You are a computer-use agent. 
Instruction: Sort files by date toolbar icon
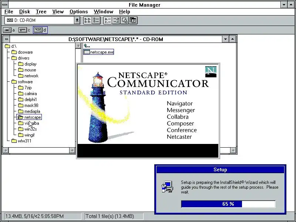[133, 20]
